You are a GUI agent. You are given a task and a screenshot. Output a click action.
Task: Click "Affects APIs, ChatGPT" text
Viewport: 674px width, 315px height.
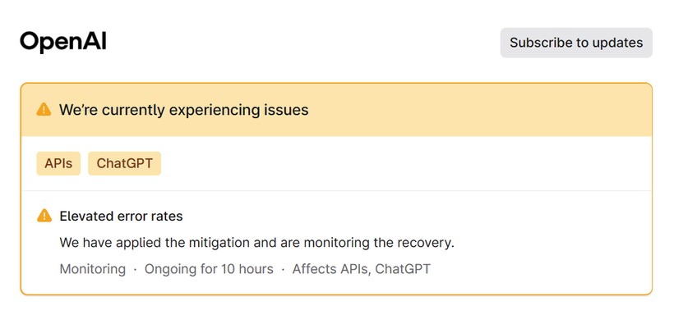pos(362,269)
